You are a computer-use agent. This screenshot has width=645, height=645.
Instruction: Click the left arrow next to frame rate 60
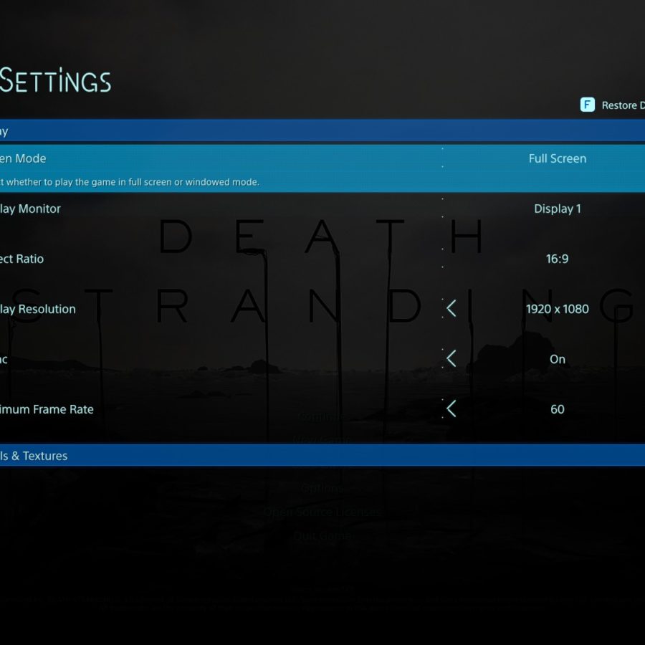[451, 409]
